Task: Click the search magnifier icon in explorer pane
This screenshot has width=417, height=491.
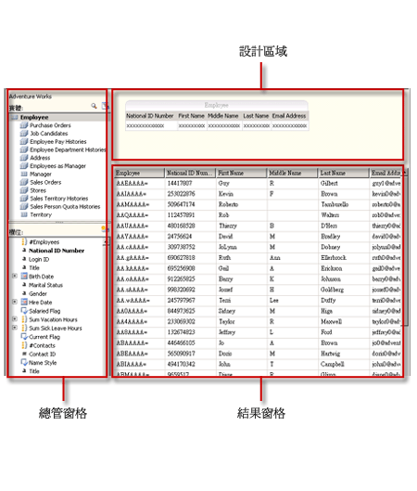Action: [94, 106]
